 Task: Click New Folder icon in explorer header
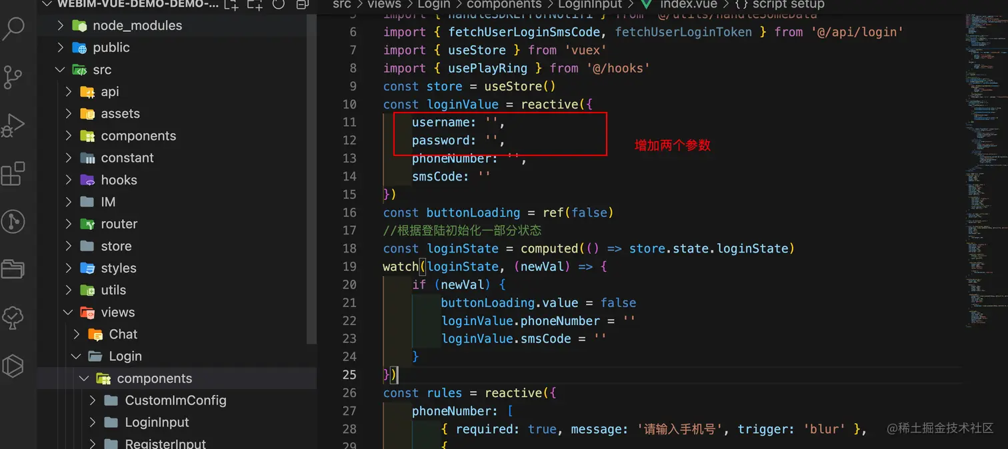click(x=255, y=4)
